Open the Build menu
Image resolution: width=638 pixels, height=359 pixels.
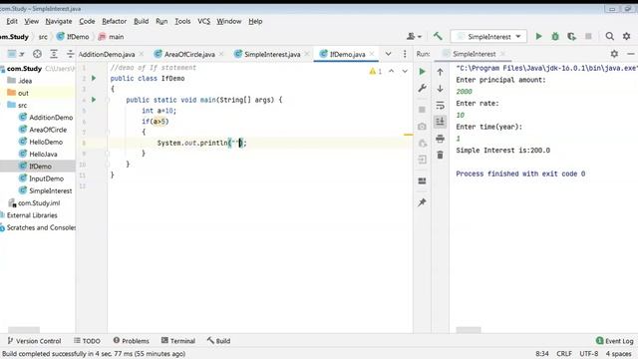pyautogui.click(x=141, y=21)
